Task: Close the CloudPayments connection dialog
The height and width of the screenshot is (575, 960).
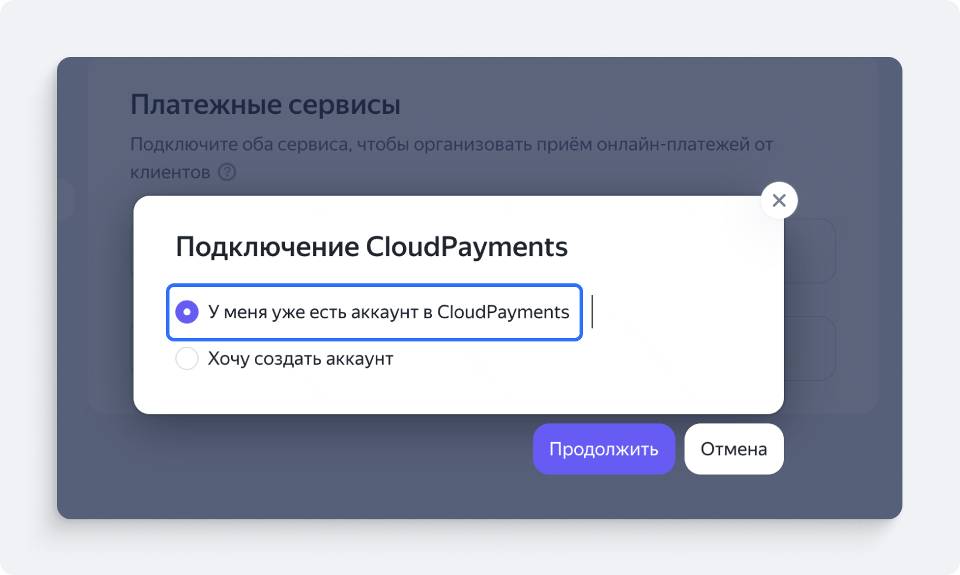Action: click(x=779, y=200)
